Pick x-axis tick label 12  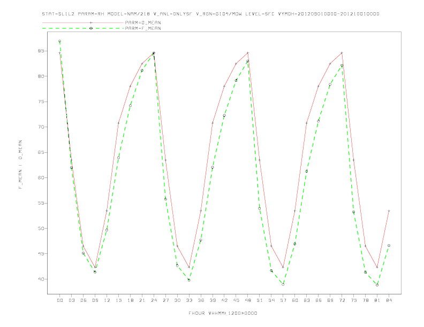pyautogui.click(x=107, y=300)
